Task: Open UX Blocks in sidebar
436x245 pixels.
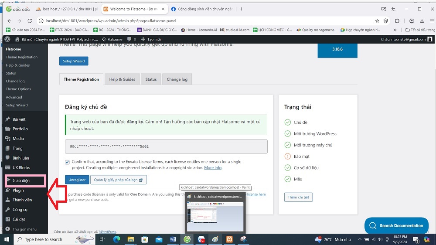Action: tap(21, 167)
